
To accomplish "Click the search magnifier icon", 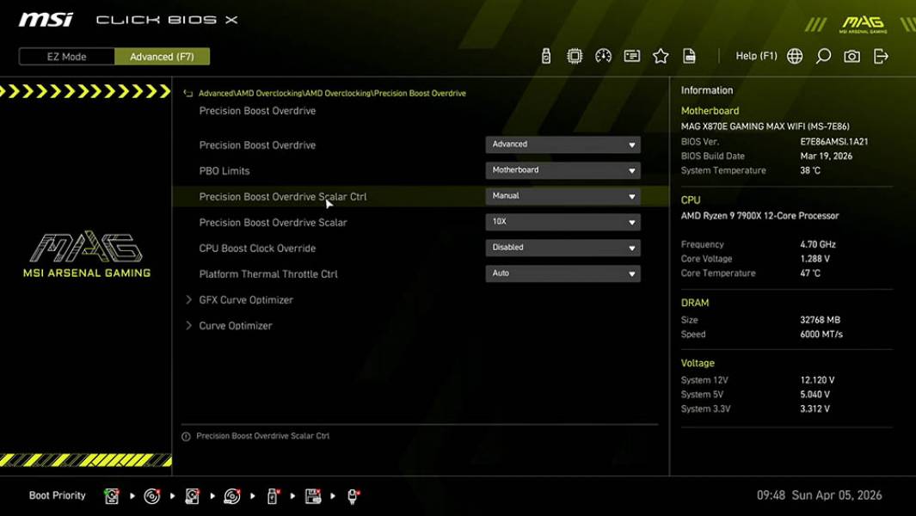I will (823, 55).
